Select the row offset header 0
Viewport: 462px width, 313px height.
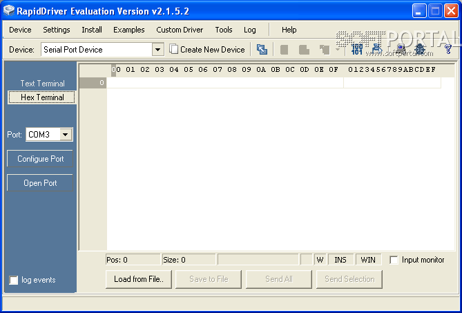coord(93,83)
